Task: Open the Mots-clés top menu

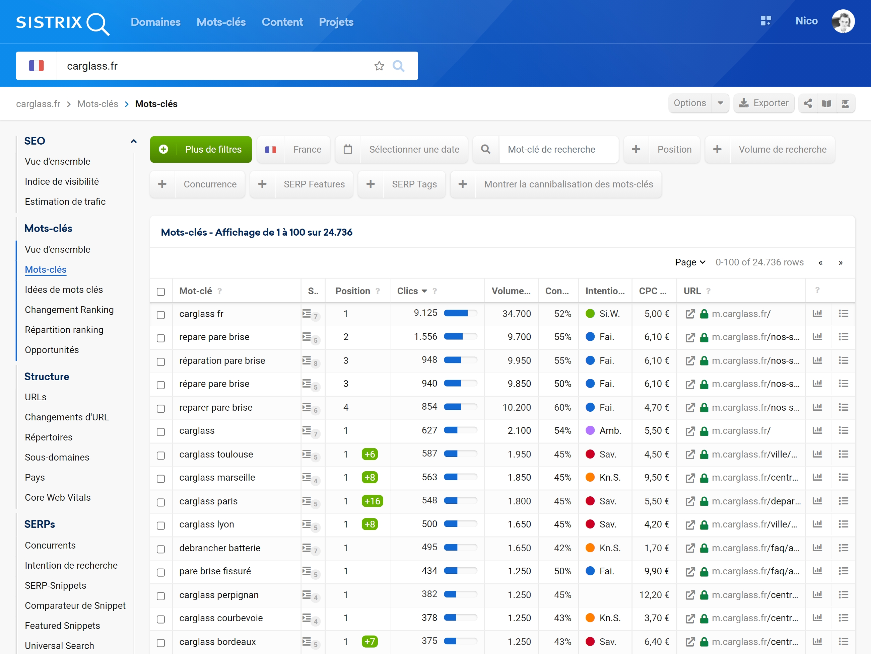Action: click(x=221, y=22)
